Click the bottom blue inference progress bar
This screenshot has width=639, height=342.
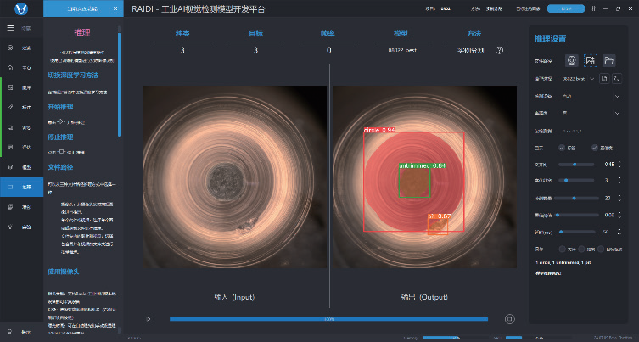(328, 319)
